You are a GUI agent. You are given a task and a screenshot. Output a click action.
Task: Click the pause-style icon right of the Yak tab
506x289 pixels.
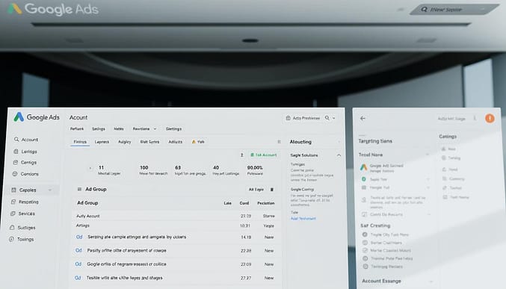point(279,142)
